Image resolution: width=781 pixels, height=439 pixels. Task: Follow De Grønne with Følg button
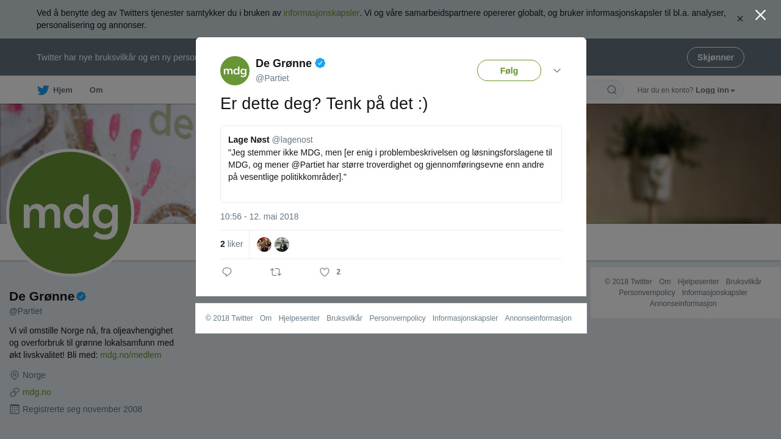coord(509,71)
